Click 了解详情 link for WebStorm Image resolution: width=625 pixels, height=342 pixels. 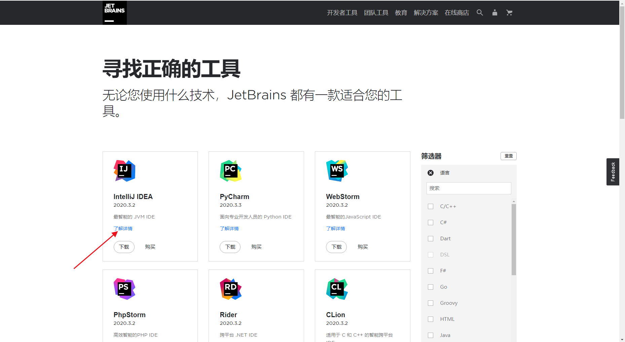(x=336, y=229)
